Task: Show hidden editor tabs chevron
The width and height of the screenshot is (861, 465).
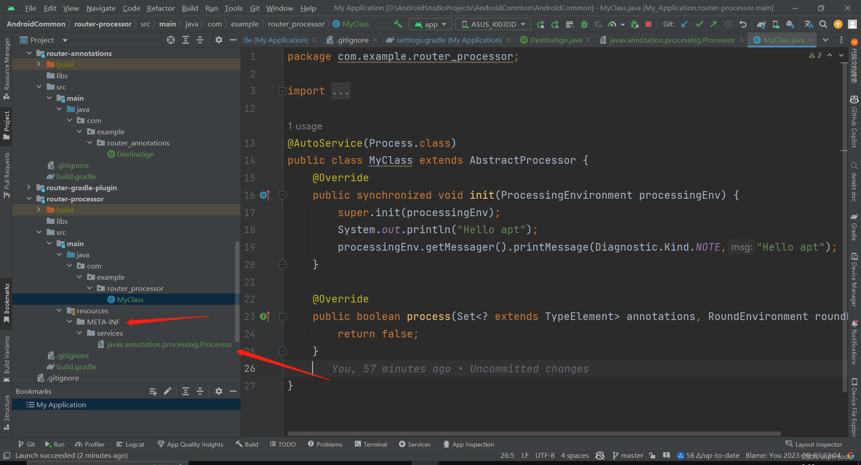Action: tap(826, 40)
